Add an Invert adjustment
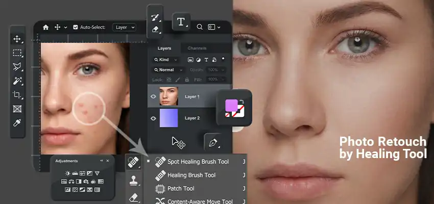The image size is (434, 204). click(67, 190)
